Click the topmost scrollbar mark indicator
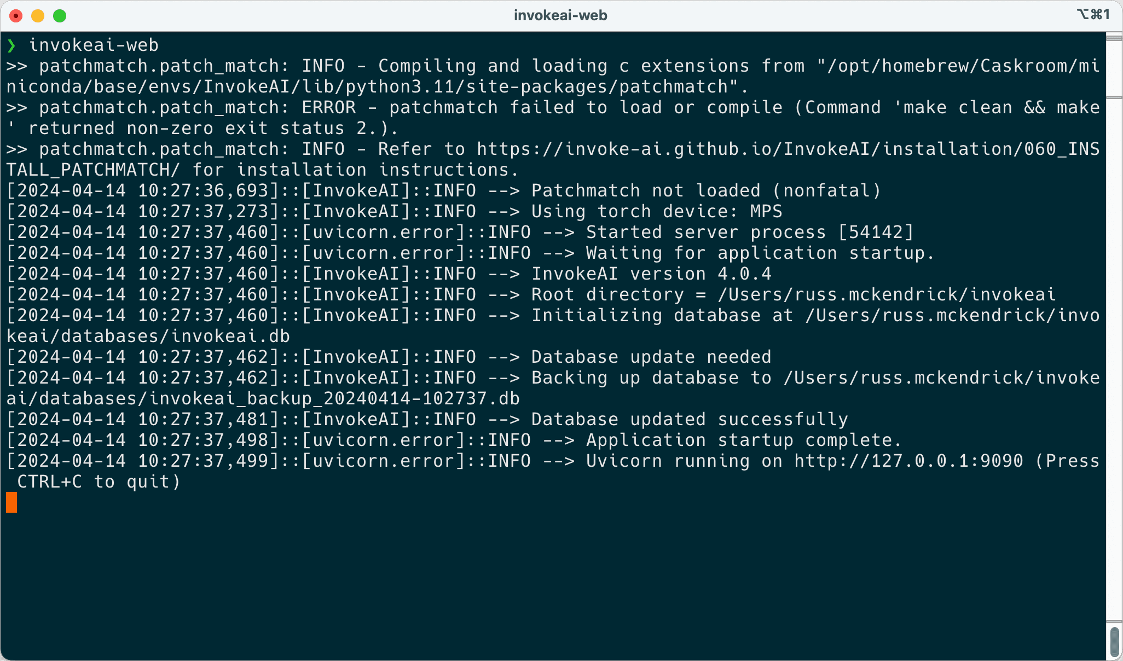Screen dimensions: 1123x661 pyautogui.click(x=1114, y=38)
